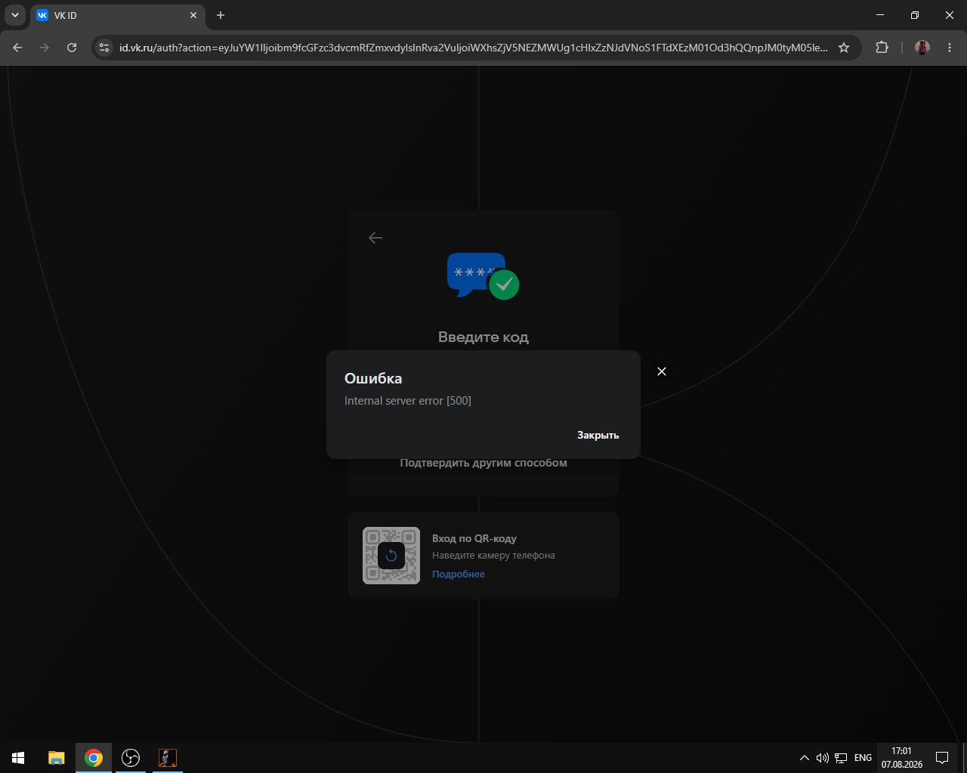Open the tab search dropdown in Chrome
This screenshot has width=967, height=773.
[x=14, y=15]
